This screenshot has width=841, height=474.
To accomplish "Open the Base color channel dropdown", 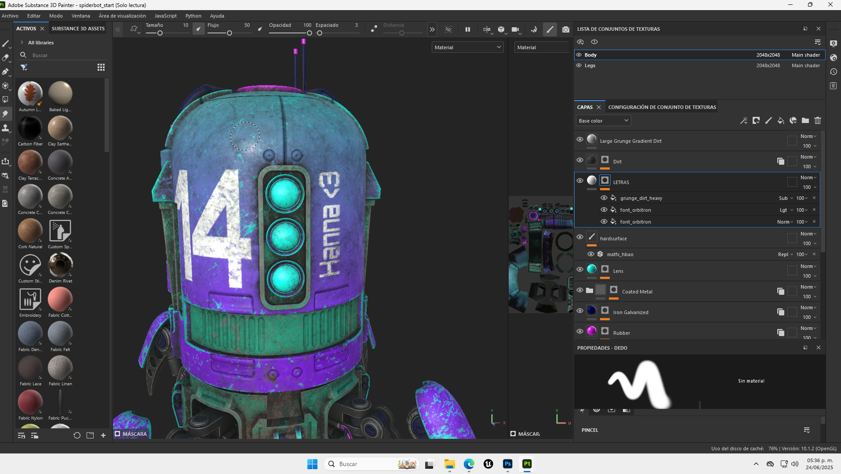I will click(603, 120).
